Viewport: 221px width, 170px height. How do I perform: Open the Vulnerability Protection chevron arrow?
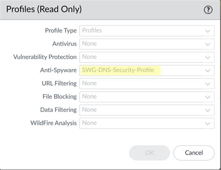[x=208, y=57]
